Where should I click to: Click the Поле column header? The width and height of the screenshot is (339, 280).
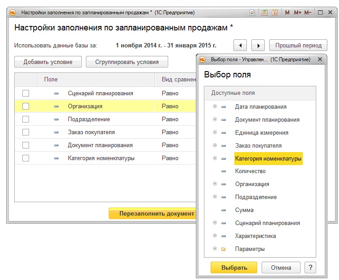(x=96, y=80)
